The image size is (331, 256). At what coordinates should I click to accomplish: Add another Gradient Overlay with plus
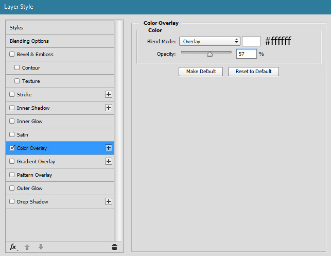click(x=109, y=161)
